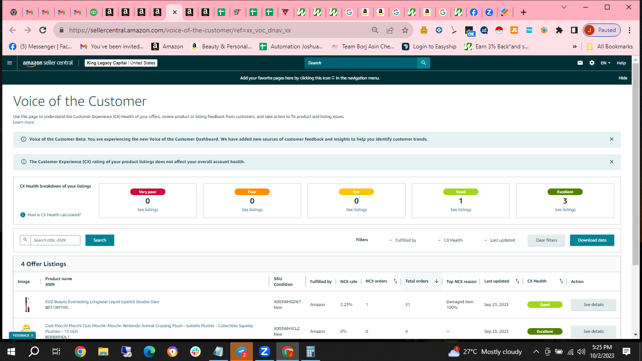Screen dimensions: 642x361
Task: Open the King Legacy Capital account switcher
Action: [121, 63]
